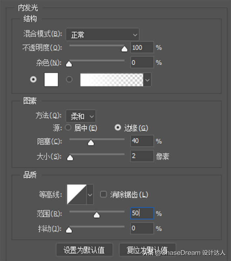
Task: Click the white glow color swatch
Action: [51, 80]
